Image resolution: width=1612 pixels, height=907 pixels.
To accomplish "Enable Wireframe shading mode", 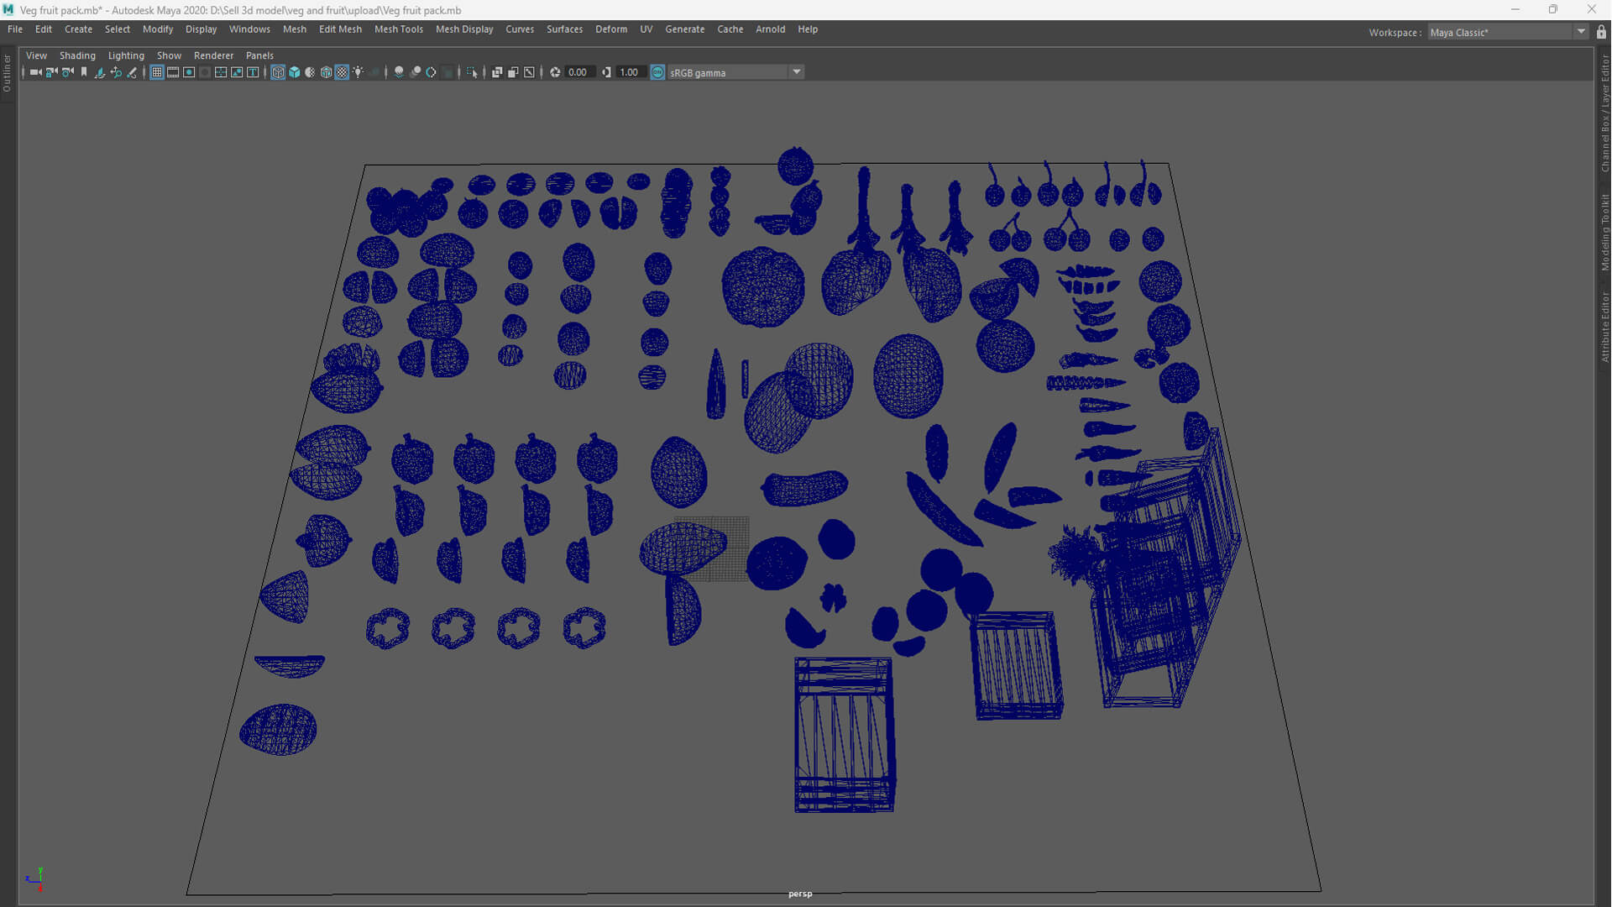I will click(278, 72).
